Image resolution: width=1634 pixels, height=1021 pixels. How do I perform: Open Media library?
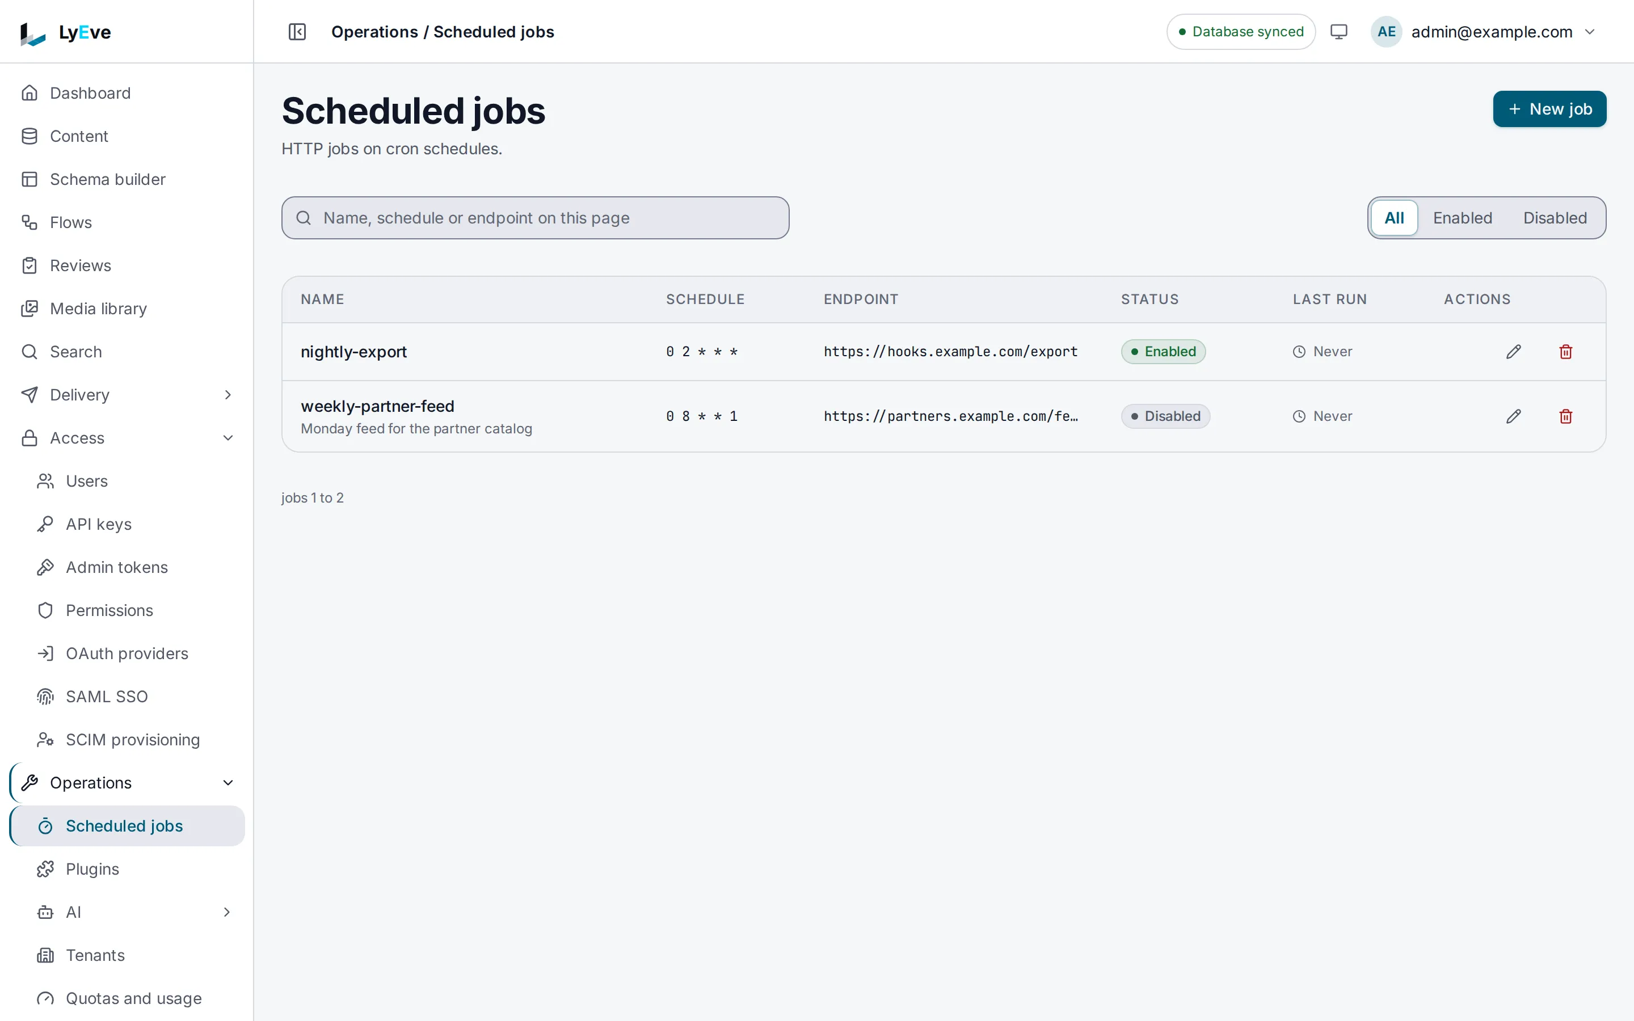click(127, 309)
